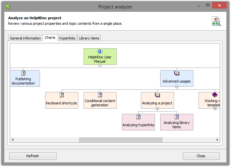The height and width of the screenshot is (167, 231).
Task: Collapse the HelpNDoc User Manual node
Action: 100,65
